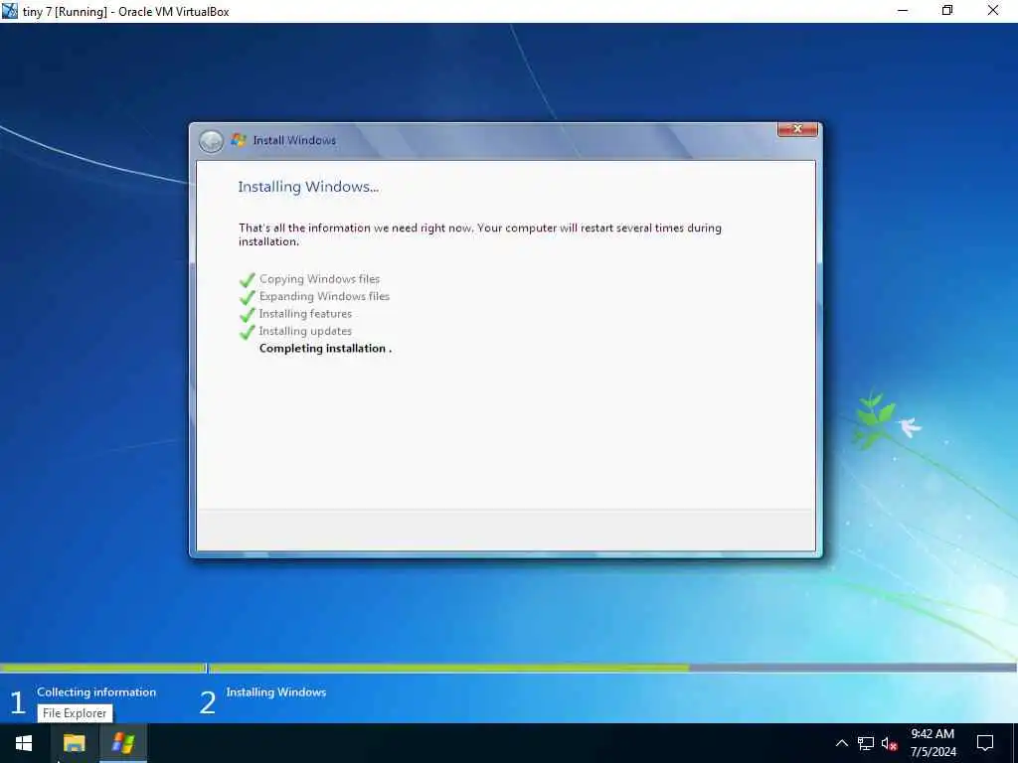Click the 7/5/2024 date in the taskbar
The width and height of the screenshot is (1018, 763).
point(933,752)
